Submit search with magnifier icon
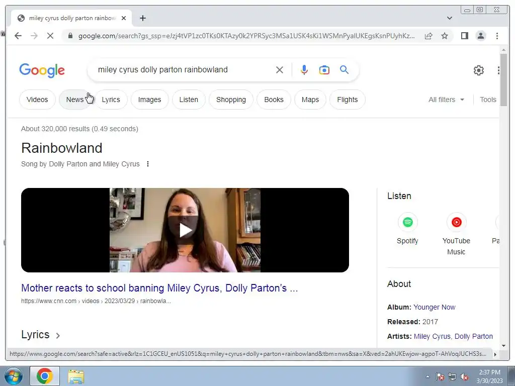 coord(344,70)
